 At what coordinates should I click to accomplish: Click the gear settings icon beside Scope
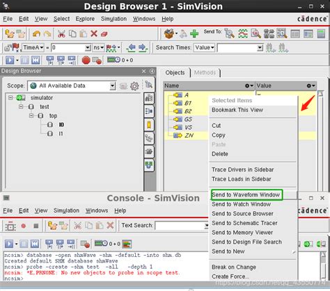pos(134,86)
